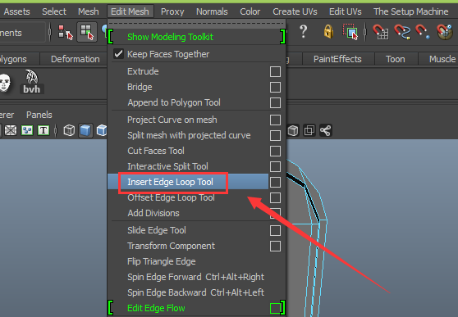This screenshot has height=317, width=458.
Task: Click the bvh shelf icon
Action: pos(31,82)
